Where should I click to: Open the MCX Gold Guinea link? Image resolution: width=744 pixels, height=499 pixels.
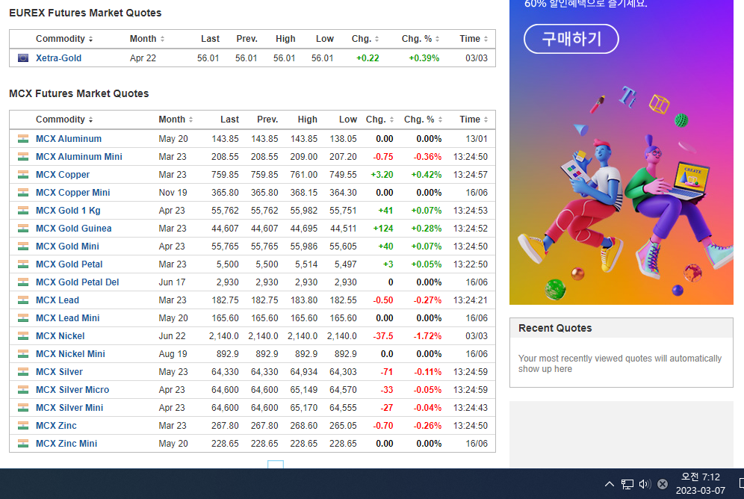(x=73, y=228)
